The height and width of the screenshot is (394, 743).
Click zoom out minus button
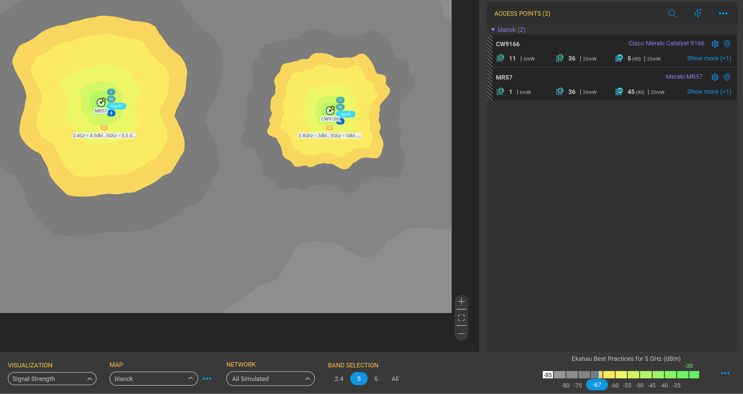click(x=461, y=334)
